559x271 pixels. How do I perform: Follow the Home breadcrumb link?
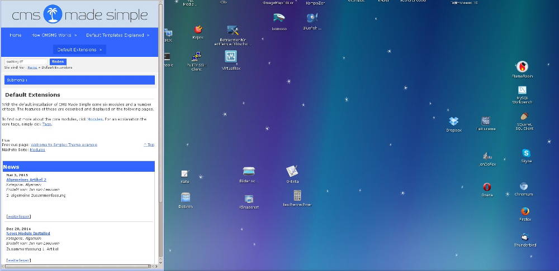(x=32, y=67)
